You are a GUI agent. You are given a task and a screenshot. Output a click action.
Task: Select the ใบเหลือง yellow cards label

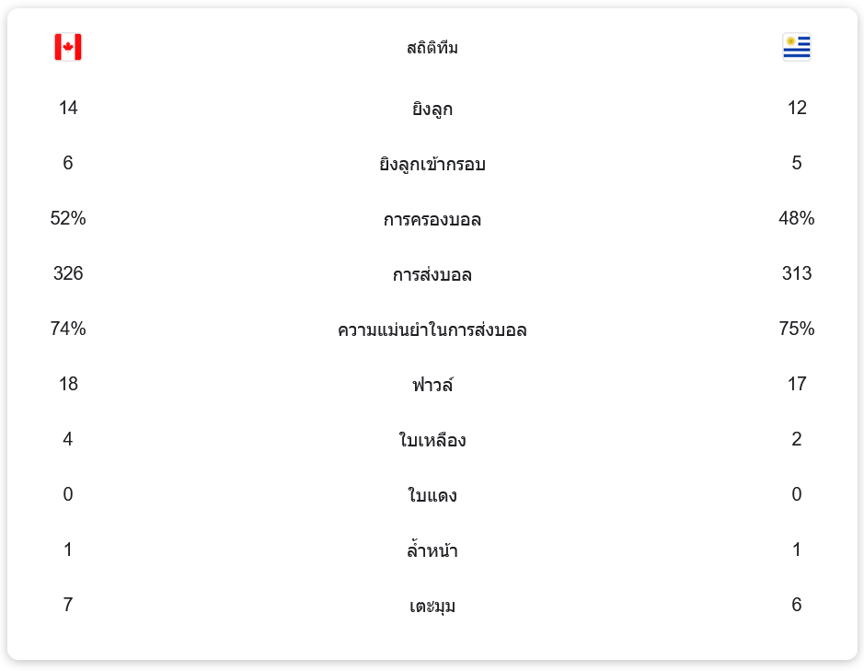[x=432, y=440]
